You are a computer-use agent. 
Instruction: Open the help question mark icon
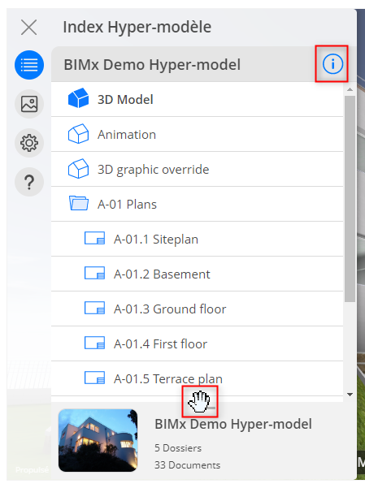[29, 182]
